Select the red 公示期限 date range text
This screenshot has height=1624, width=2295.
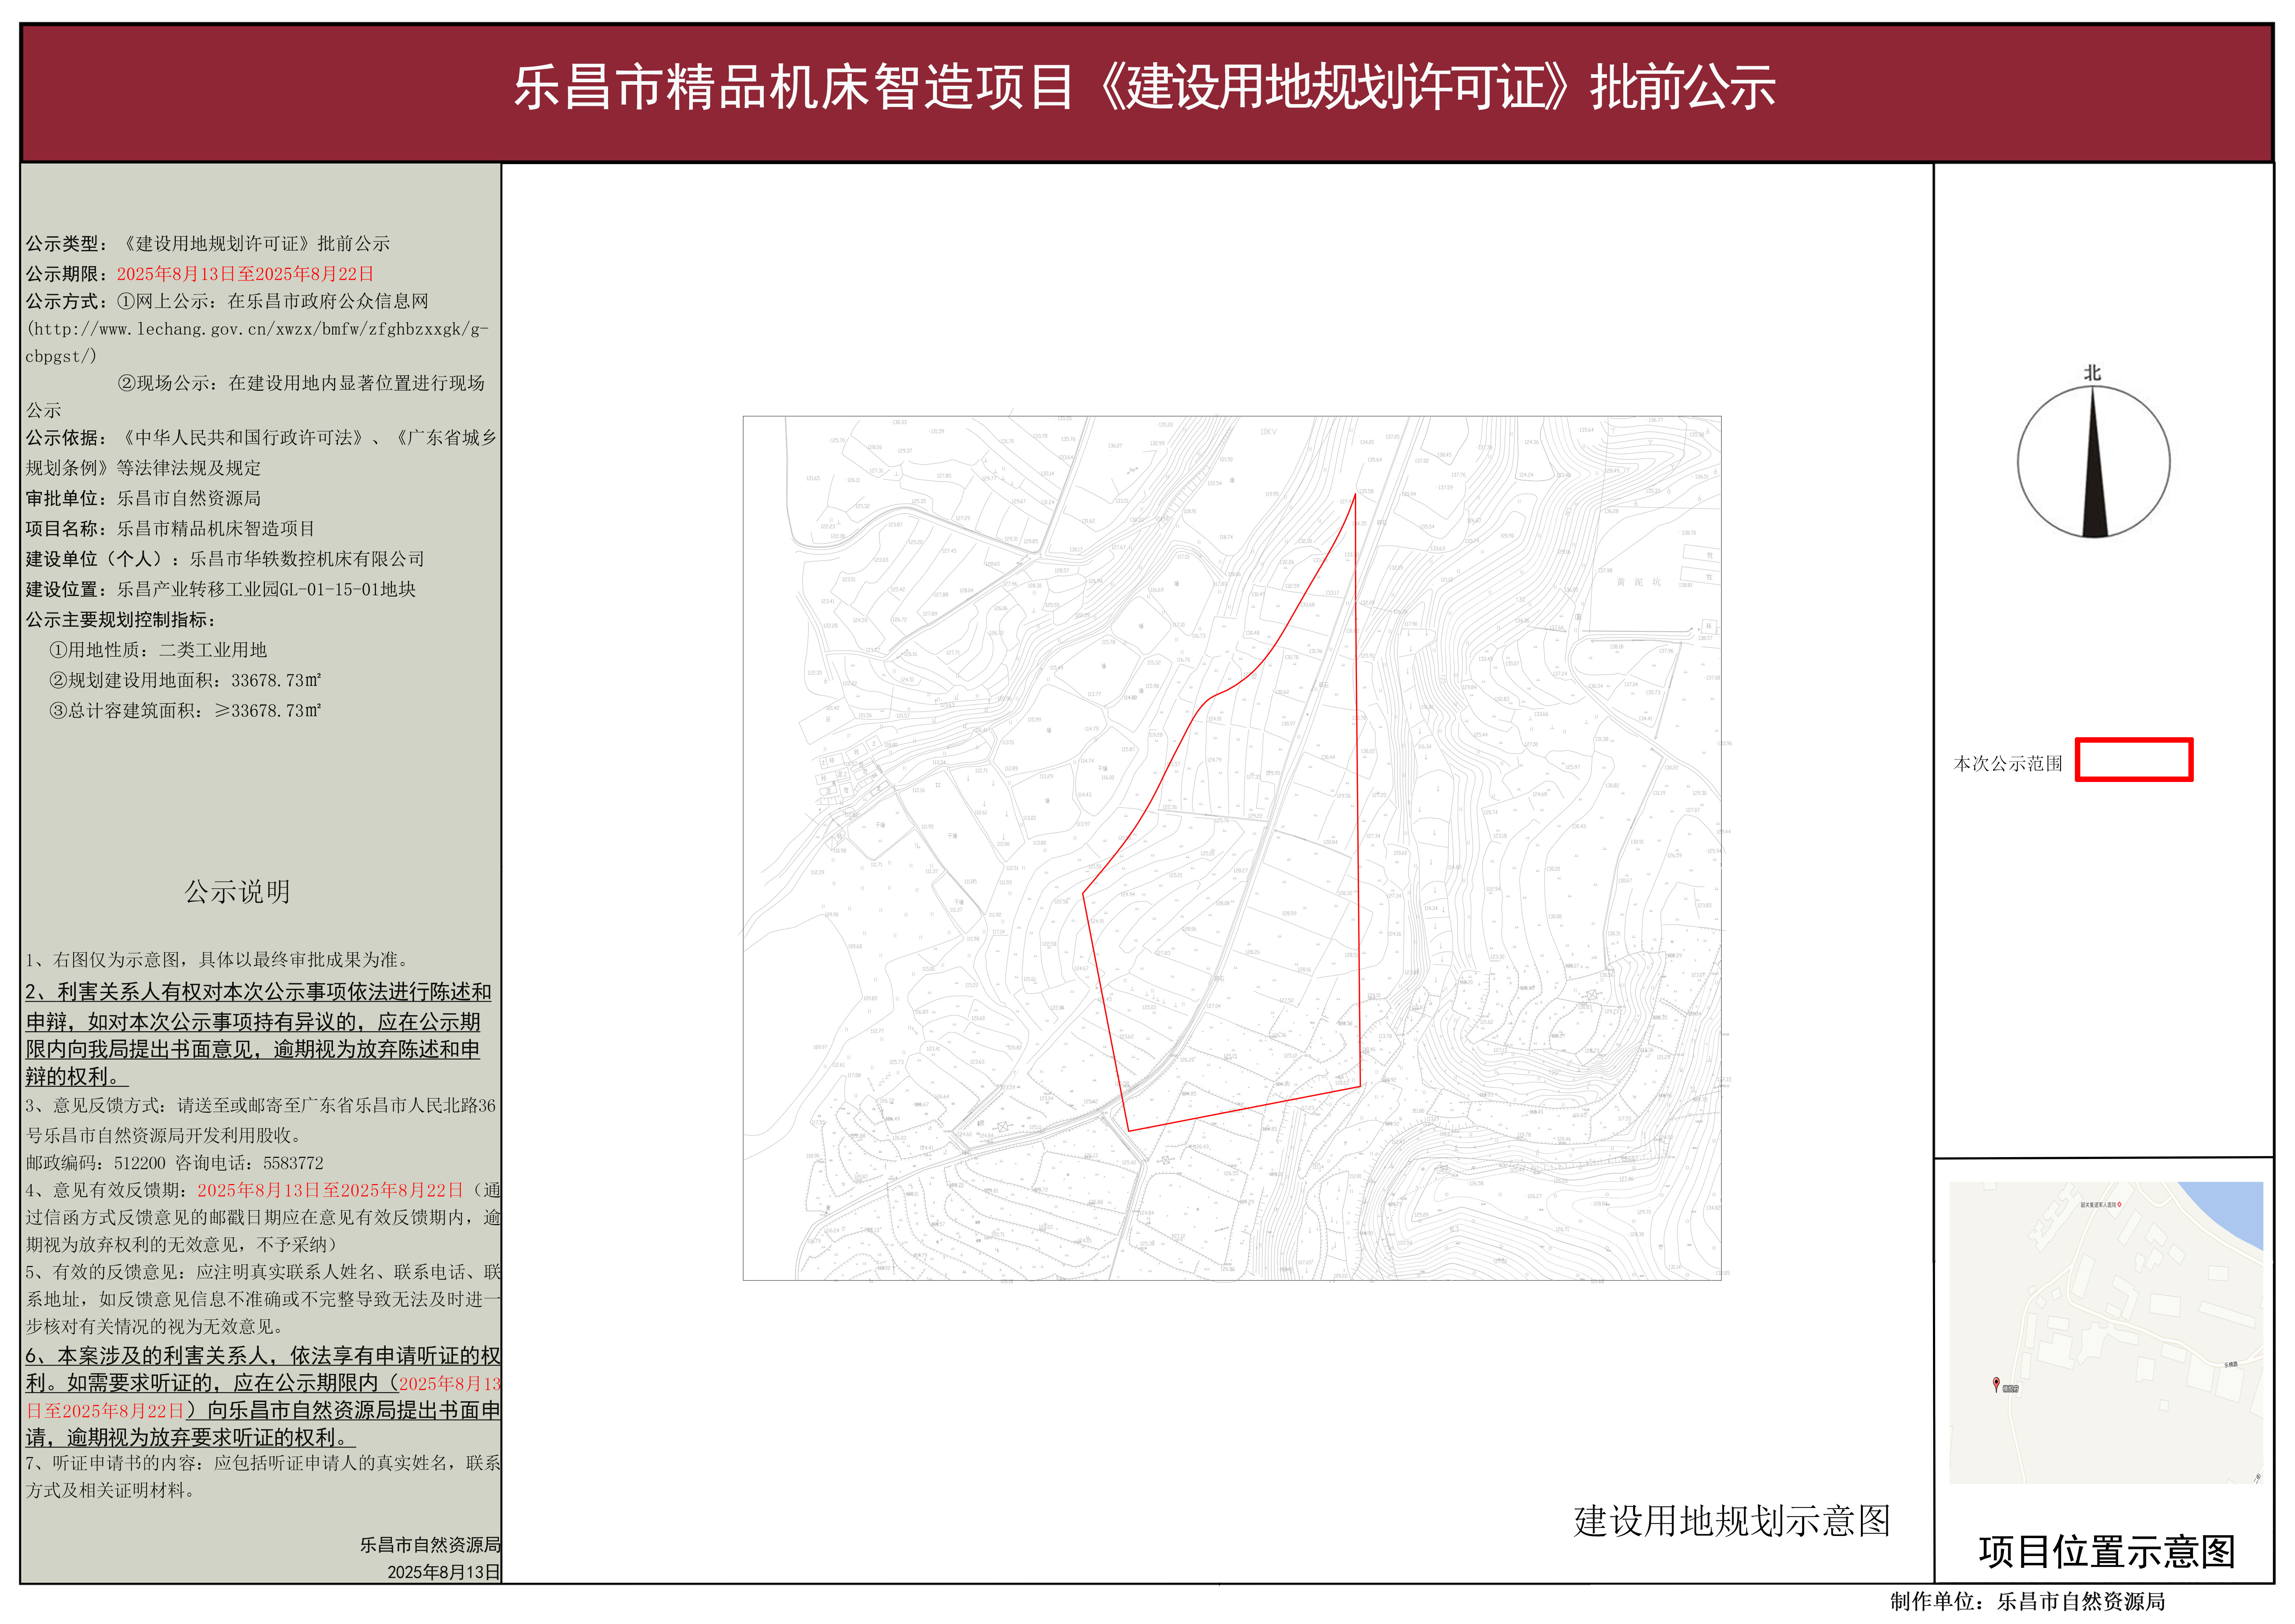coord(245,274)
